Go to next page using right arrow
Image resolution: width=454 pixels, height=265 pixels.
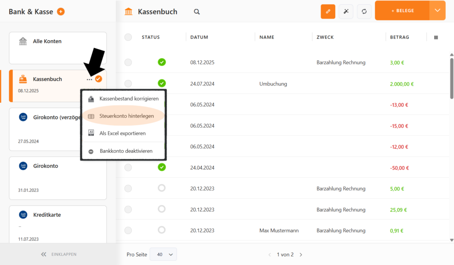point(301,255)
